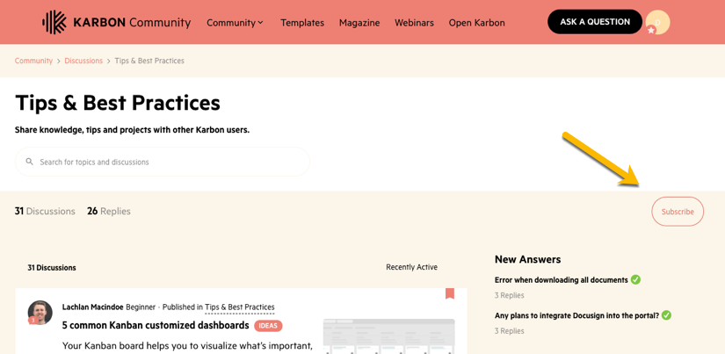The height and width of the screenshot is (354, 725).
Task: Click the IDEAS tag badge
Action: point(268,326)
